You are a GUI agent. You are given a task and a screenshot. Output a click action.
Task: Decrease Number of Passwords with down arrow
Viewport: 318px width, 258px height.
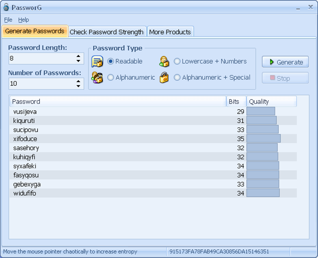(x=78, y=86)
